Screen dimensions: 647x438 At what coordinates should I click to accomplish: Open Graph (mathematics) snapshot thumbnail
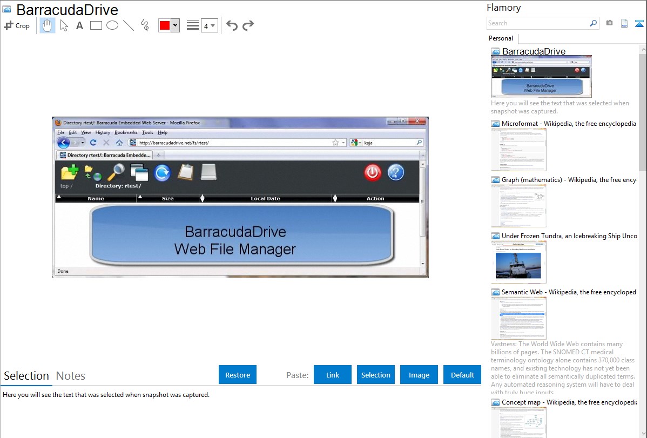[x=518, y=206]
